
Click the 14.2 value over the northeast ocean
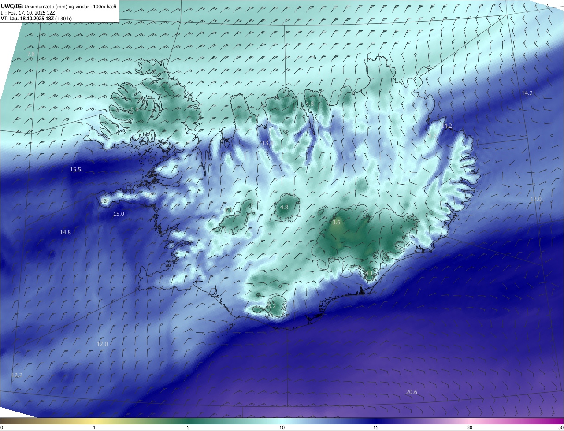tap(527, 93)
